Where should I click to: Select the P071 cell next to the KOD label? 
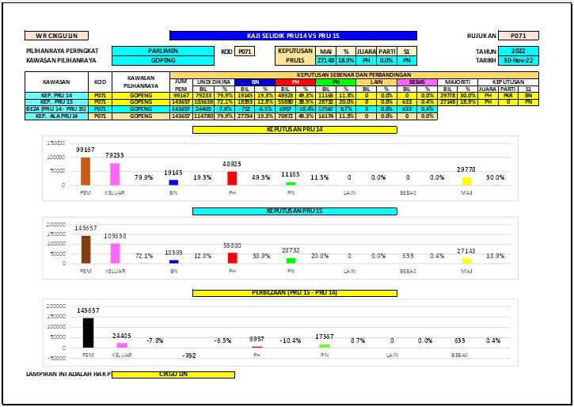click(x=245, y=51)
